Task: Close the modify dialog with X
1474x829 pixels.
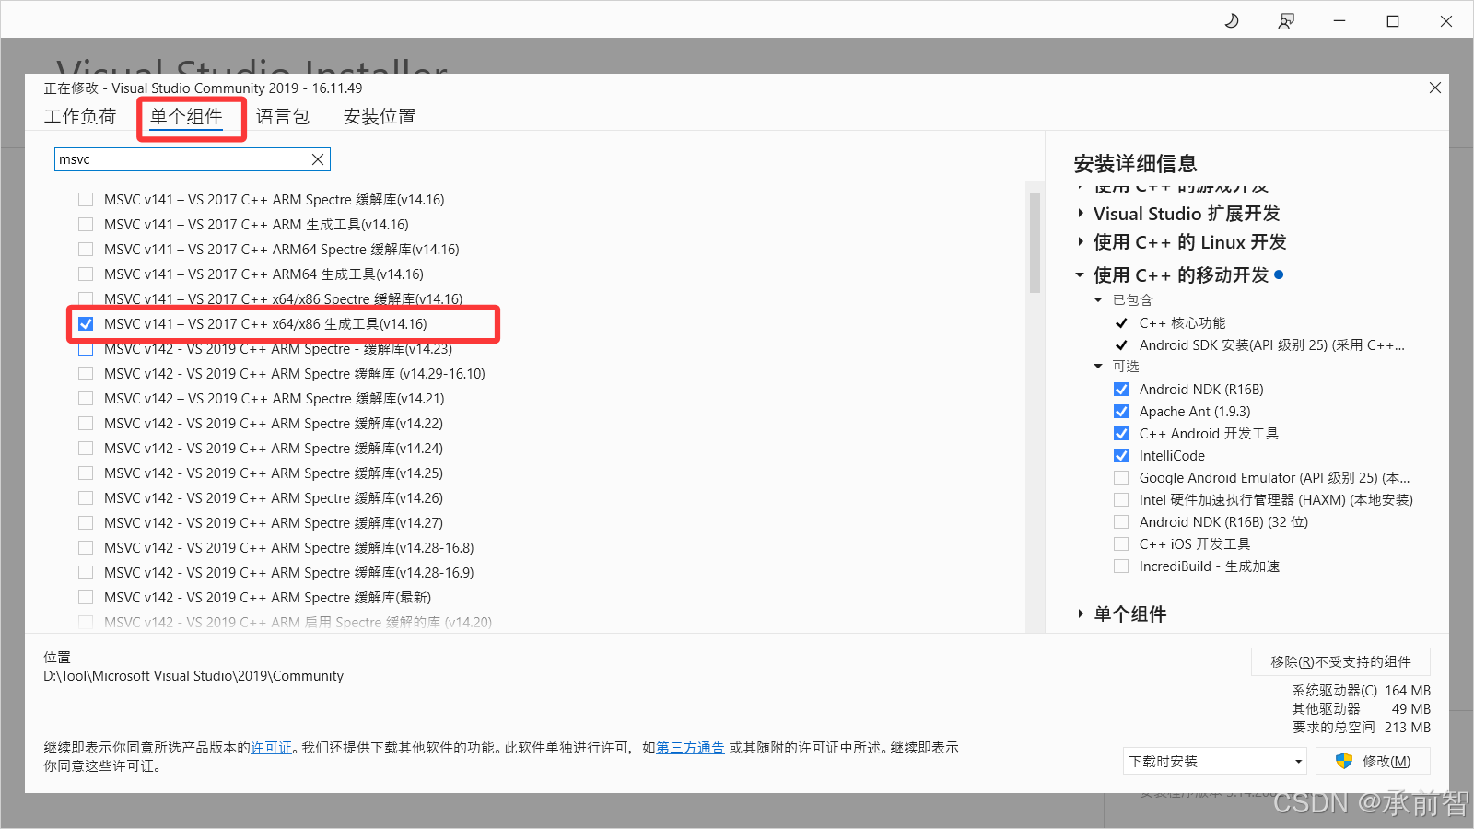Action: point(1434,88)
